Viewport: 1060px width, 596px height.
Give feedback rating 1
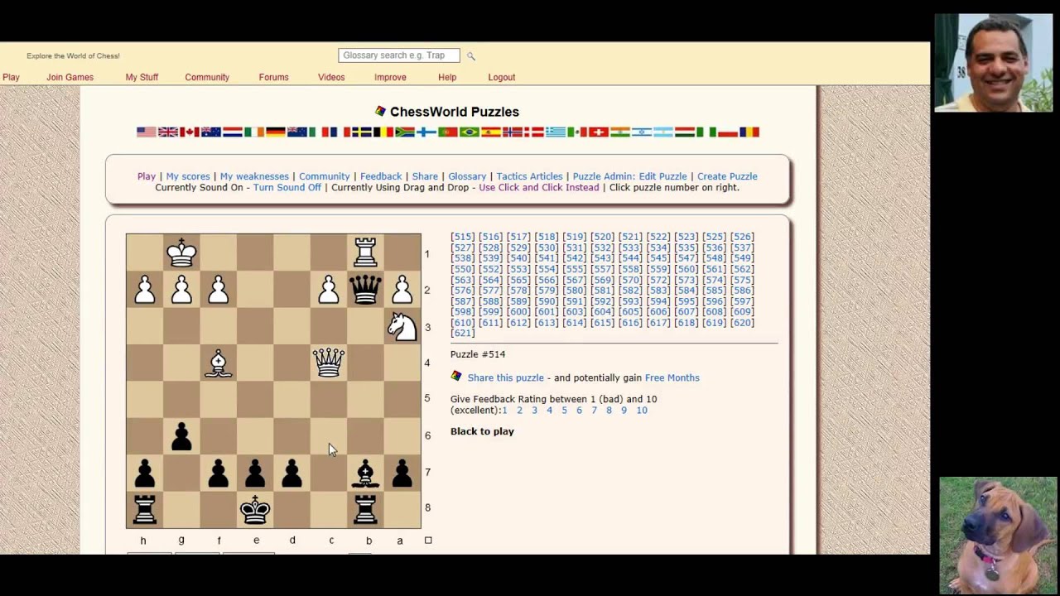(504, 410)
